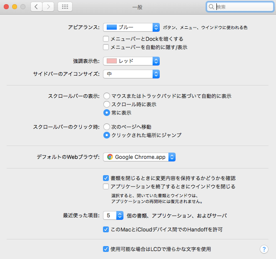Minimize the window with the yellow button
This screenshot has width=276, height=259.
(15, 7)
